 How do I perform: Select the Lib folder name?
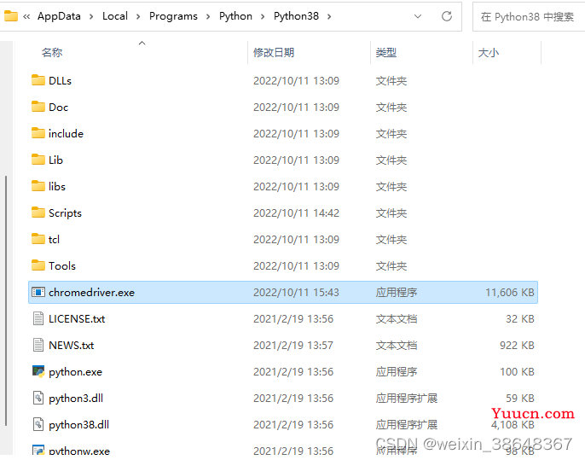pyautogui.click(x=55, y=160)
